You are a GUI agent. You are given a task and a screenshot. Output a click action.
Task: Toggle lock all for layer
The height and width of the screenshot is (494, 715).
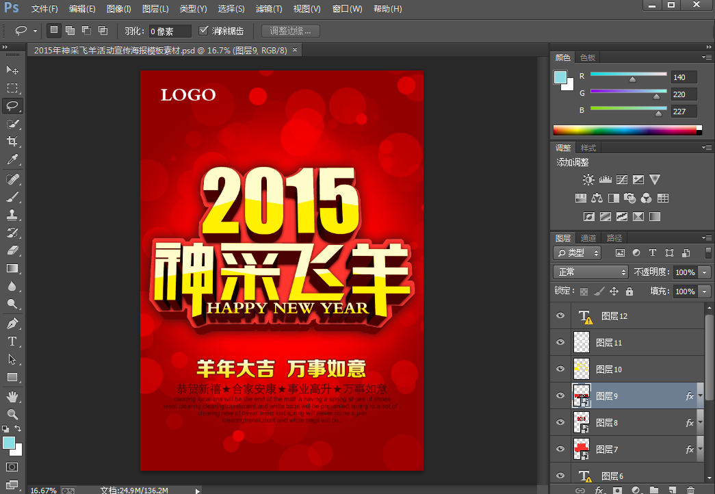coord(629,291)
